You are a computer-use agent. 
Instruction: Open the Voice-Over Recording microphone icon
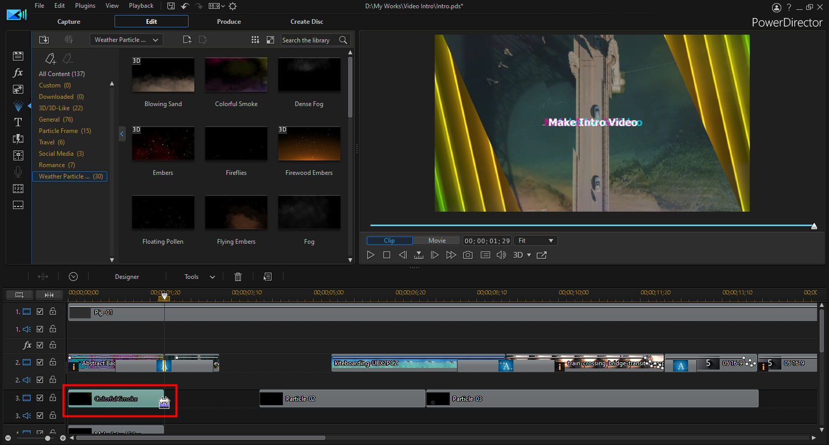pos(18,172)
